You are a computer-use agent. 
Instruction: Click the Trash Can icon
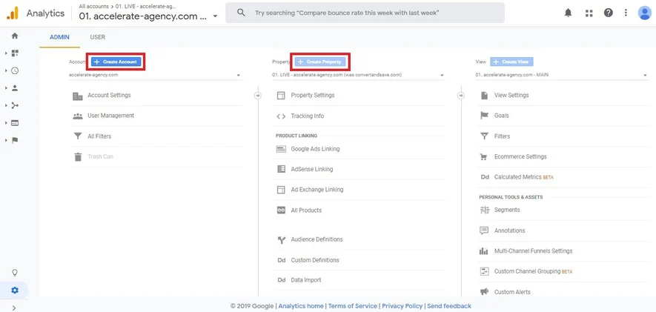pyautogui.click(x=78, y=157)
